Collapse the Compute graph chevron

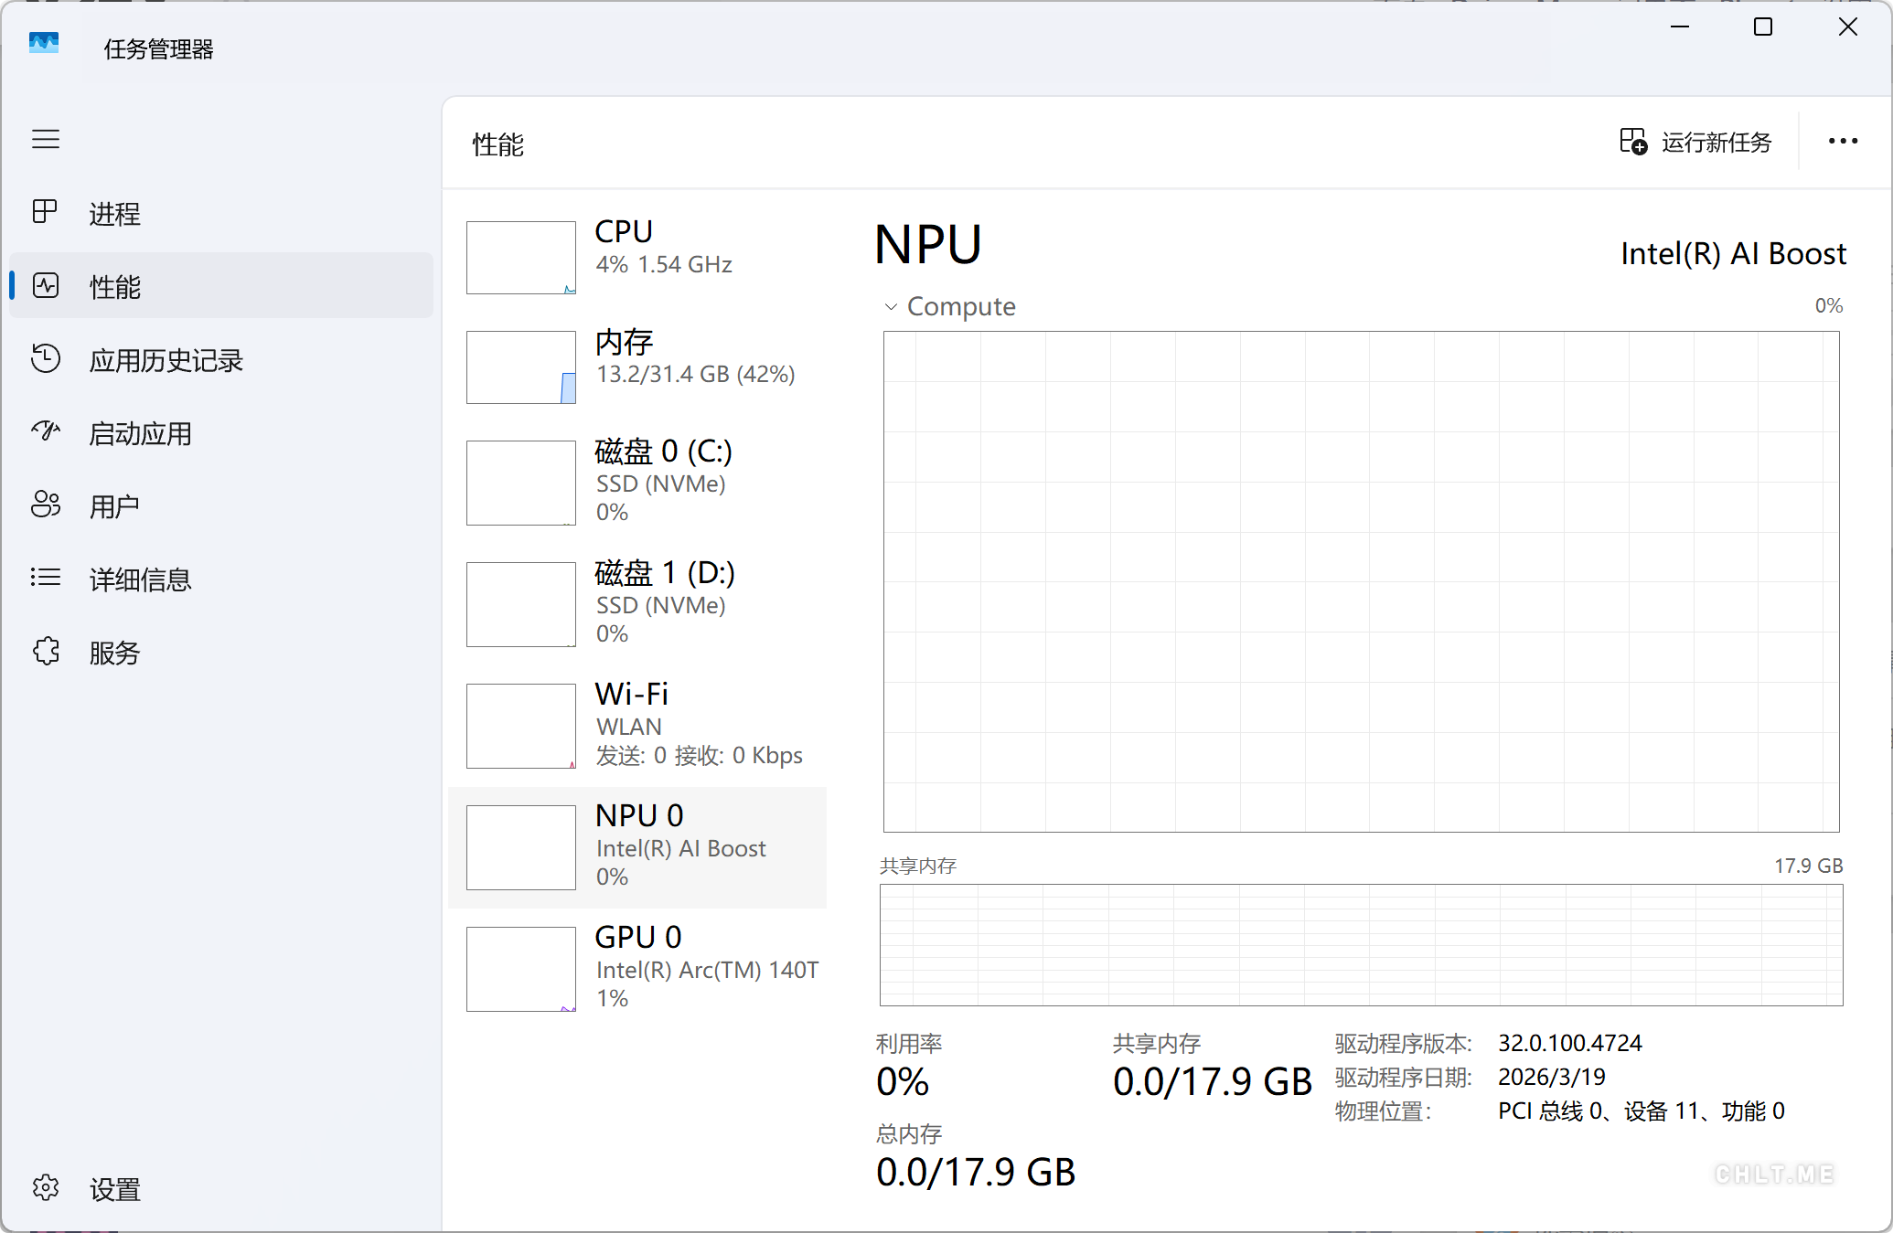coord(891,307)
